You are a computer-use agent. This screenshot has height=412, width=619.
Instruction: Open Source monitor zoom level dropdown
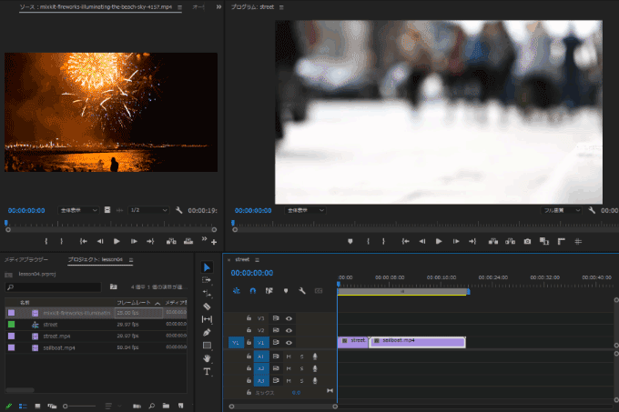click(x=78, y=210)
